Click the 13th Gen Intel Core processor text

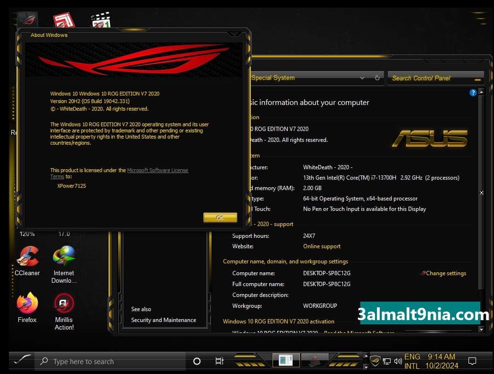[x=381, y=177]
